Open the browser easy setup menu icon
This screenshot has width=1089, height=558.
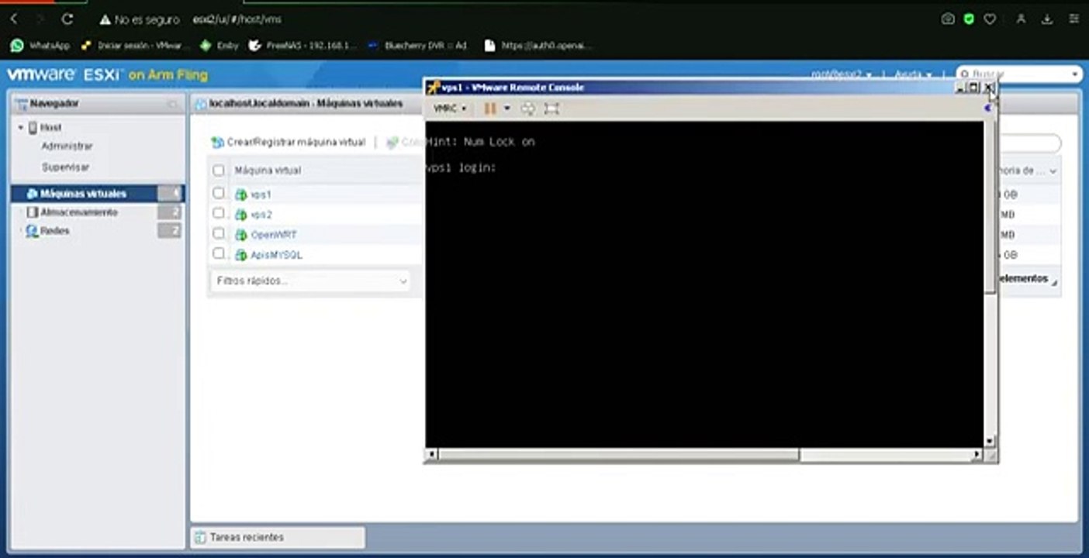click(x=1073, y=19)
